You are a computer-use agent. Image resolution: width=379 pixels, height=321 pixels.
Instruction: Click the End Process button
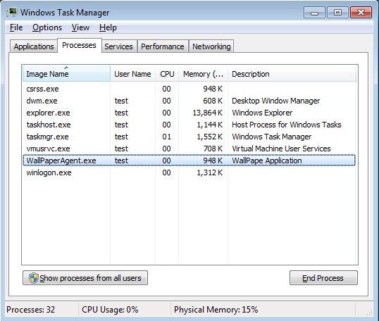pos(323,278)
